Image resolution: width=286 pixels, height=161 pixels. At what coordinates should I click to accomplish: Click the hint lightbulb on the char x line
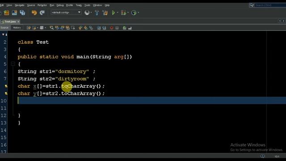click(x=6, y=86)
